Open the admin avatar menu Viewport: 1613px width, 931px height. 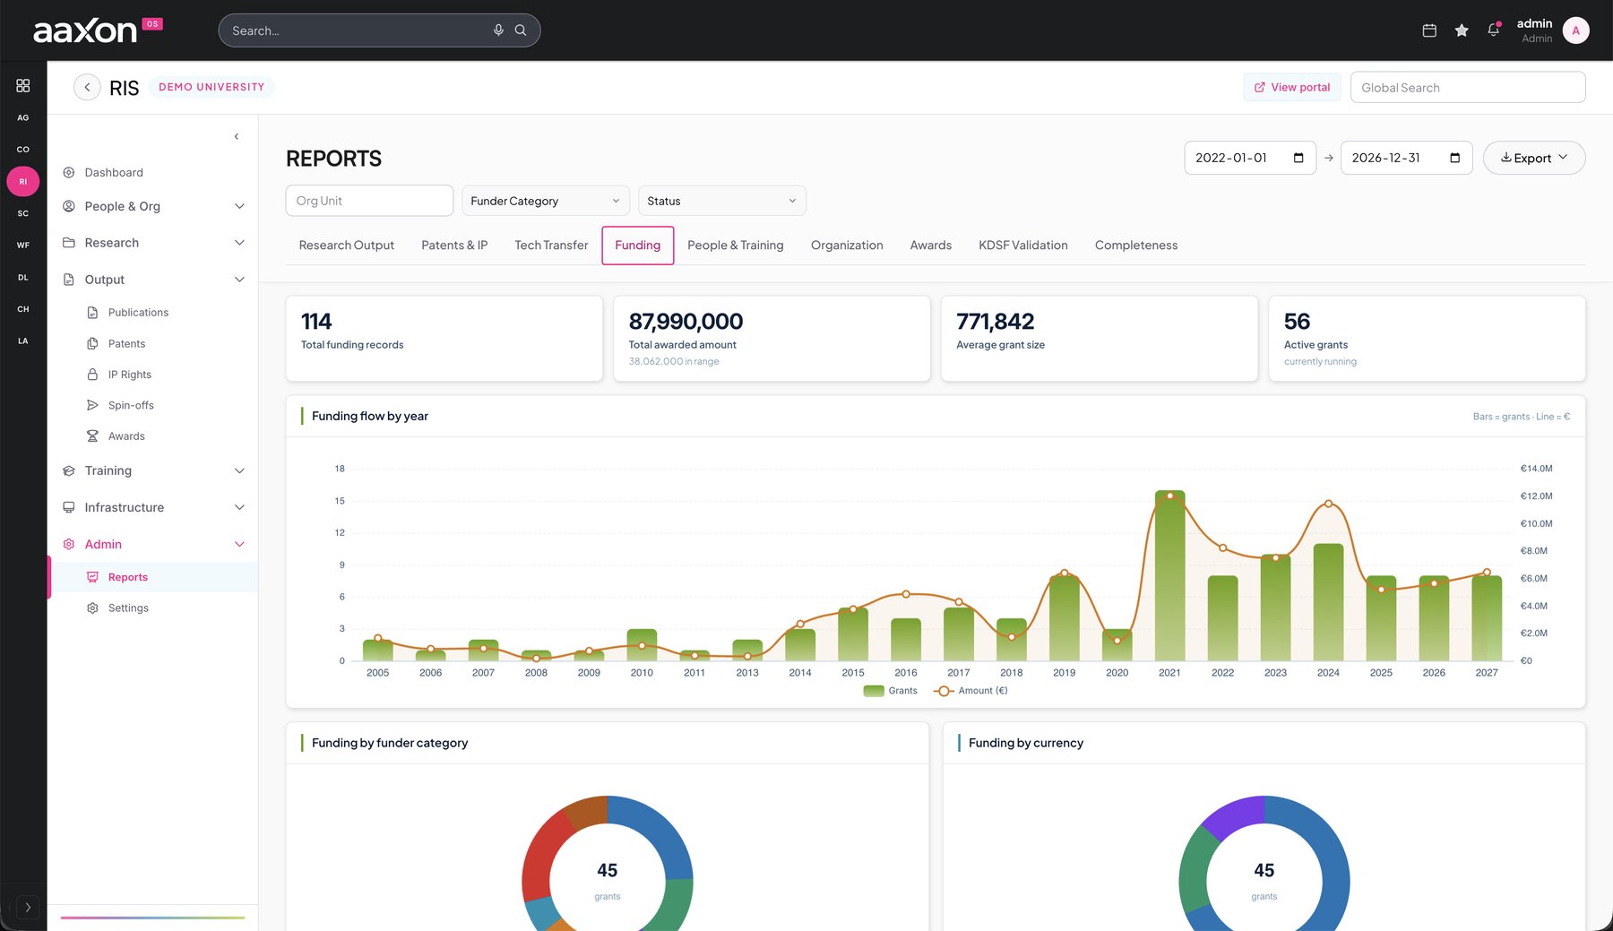pyautogui.click(x=1576, y=30)
